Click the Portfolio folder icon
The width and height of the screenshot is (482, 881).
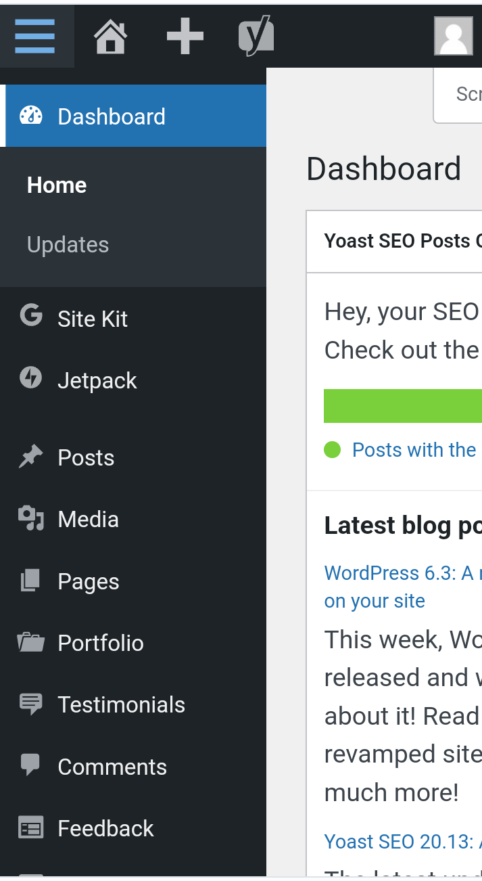(31, 642)
